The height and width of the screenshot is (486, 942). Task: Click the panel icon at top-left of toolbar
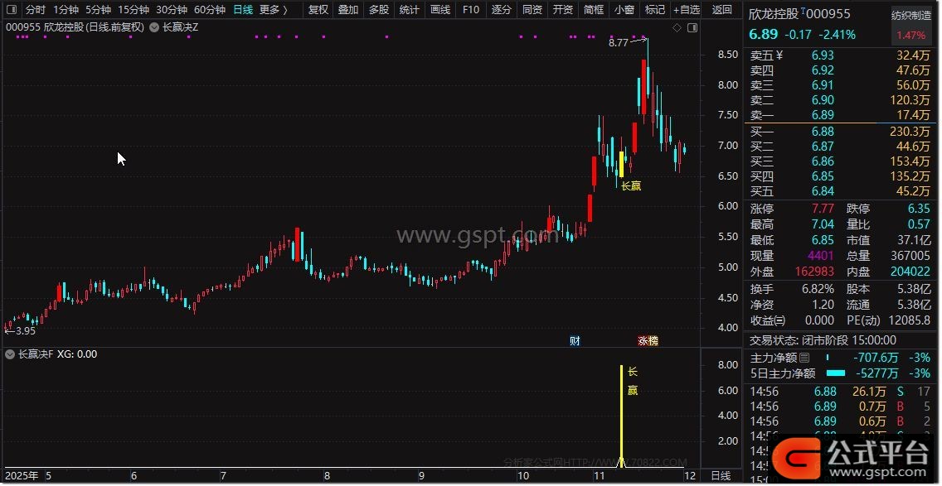coord(10,10)
